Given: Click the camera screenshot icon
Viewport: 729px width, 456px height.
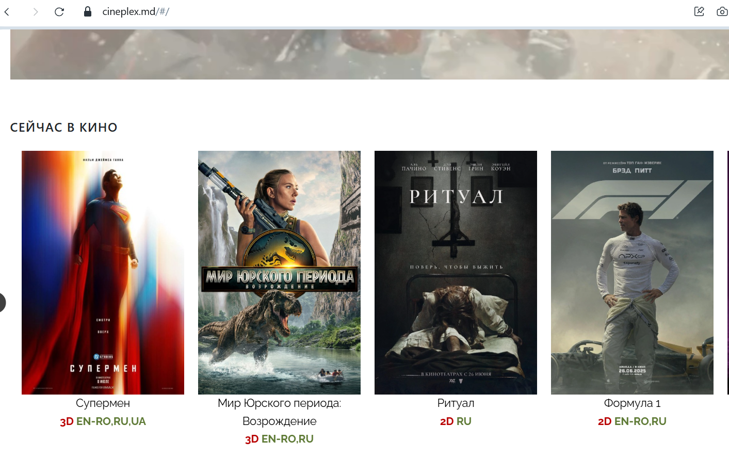Looking at the screenshot, I should click(x=722, y=11).
